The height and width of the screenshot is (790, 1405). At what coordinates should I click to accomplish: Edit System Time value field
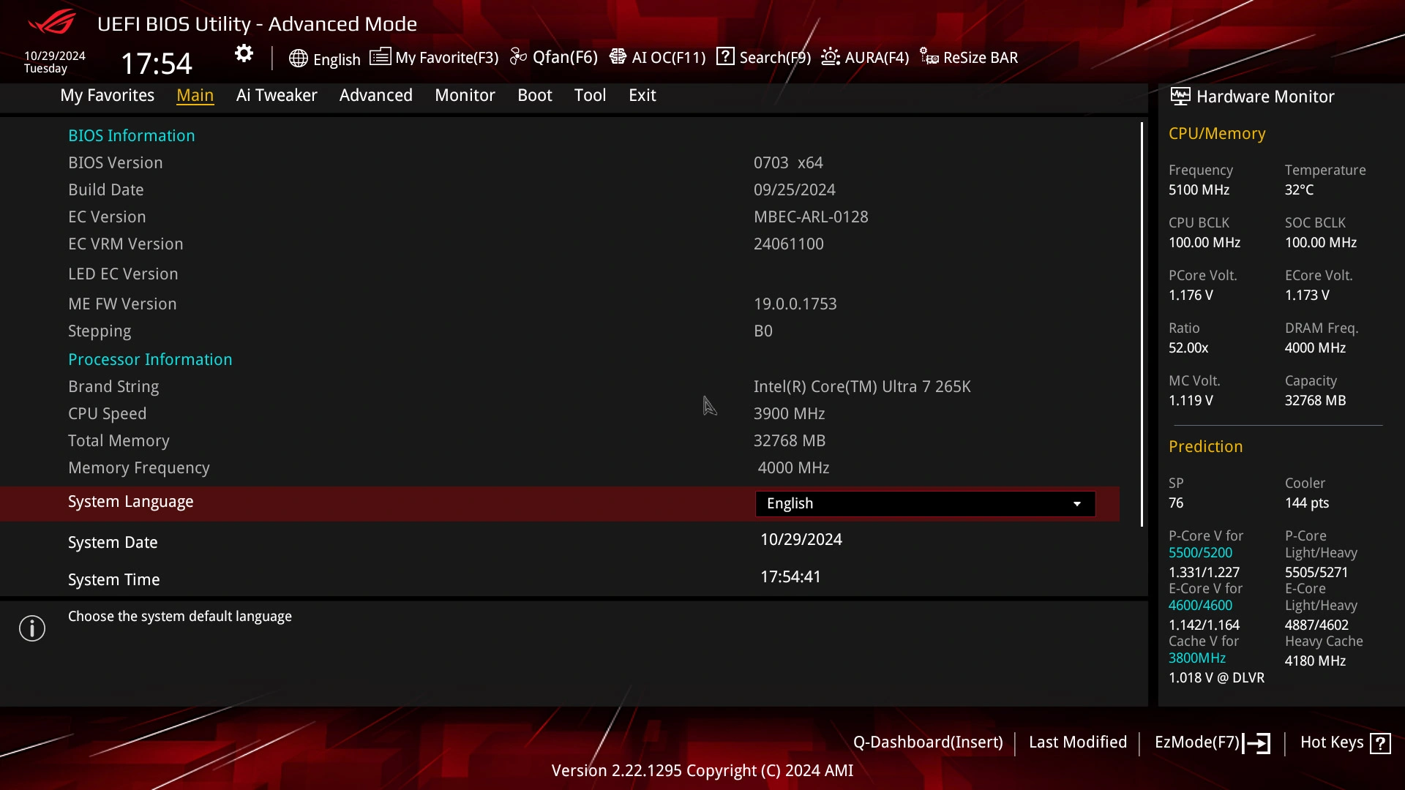(791, 577)
